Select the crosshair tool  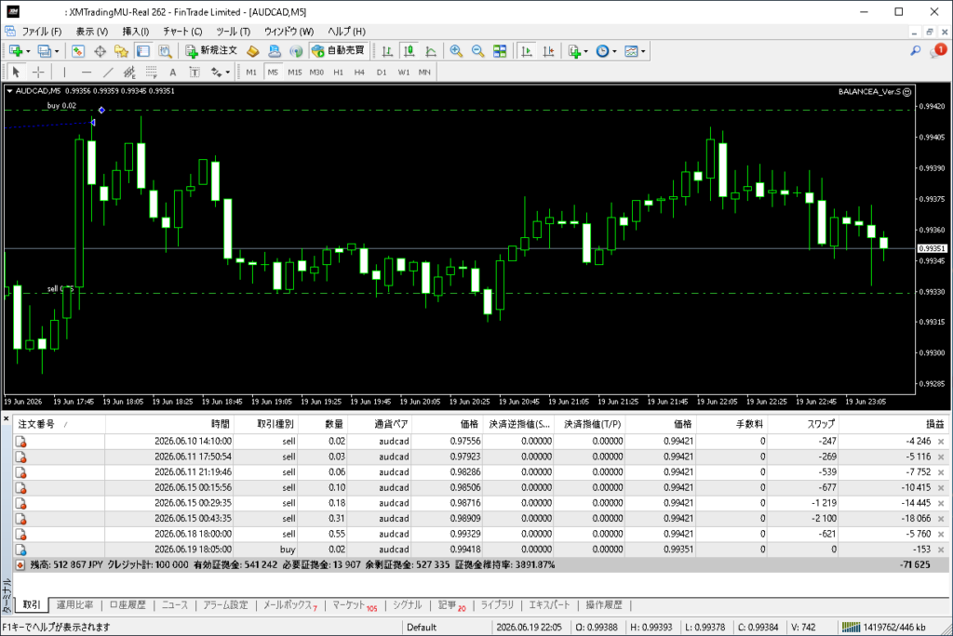click(x=38, y=73)
